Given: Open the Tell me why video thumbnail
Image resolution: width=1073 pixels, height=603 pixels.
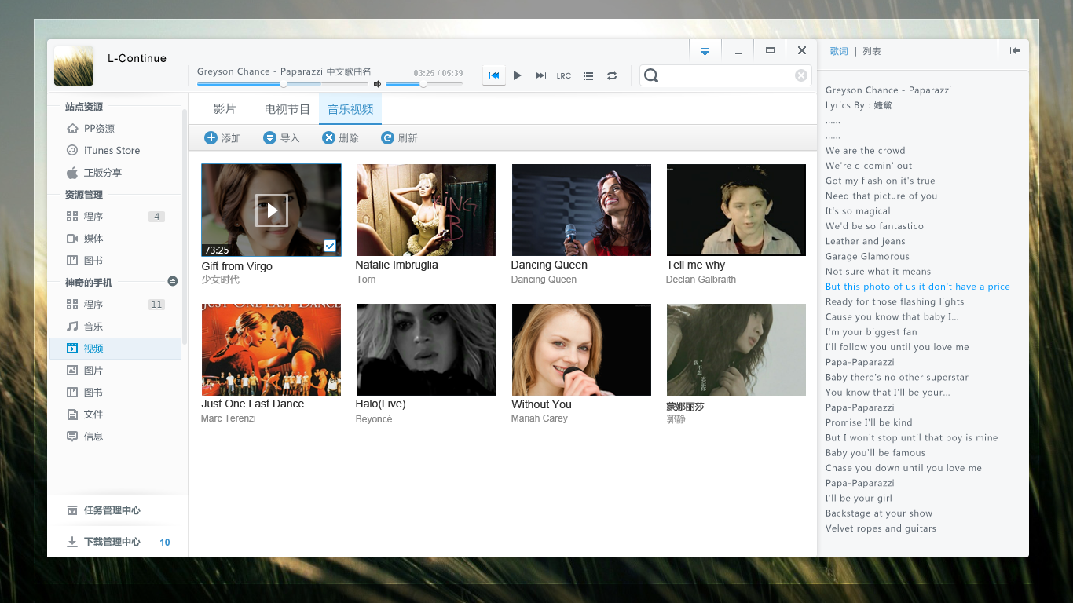Looking at the screenshot, I should tap(736, 210).
